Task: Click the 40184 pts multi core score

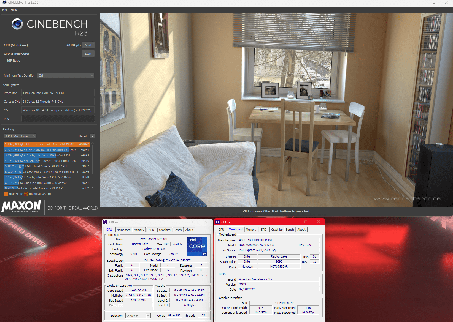Action: [74, 45]
